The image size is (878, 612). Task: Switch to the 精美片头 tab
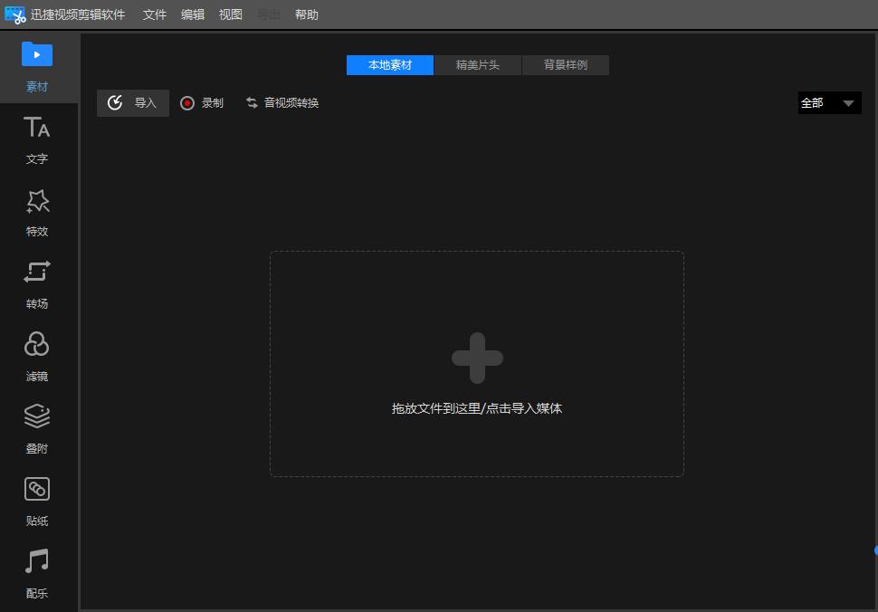click(x=478, y=65)
